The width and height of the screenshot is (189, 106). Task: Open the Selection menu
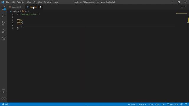pyautogui.click(x=21, y=2)
